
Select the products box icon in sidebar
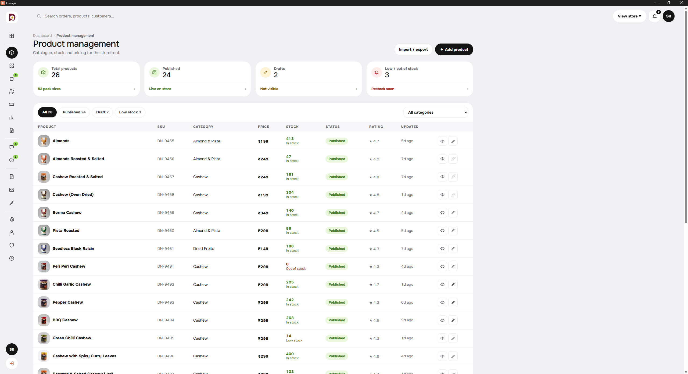point(12,52)
